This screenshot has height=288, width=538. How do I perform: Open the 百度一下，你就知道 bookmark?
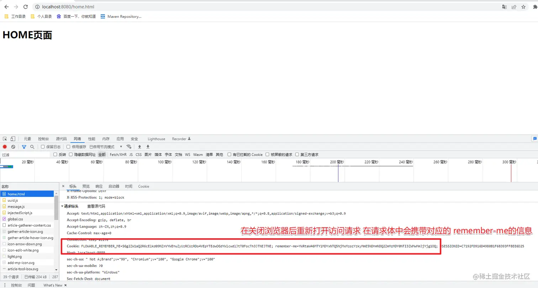coord(76,16)
